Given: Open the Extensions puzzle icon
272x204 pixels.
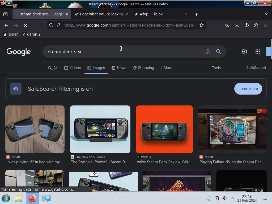Looking at the screenshot, I should click(256, 25).
